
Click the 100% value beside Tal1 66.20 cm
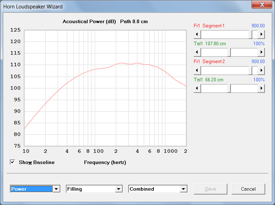259,80
